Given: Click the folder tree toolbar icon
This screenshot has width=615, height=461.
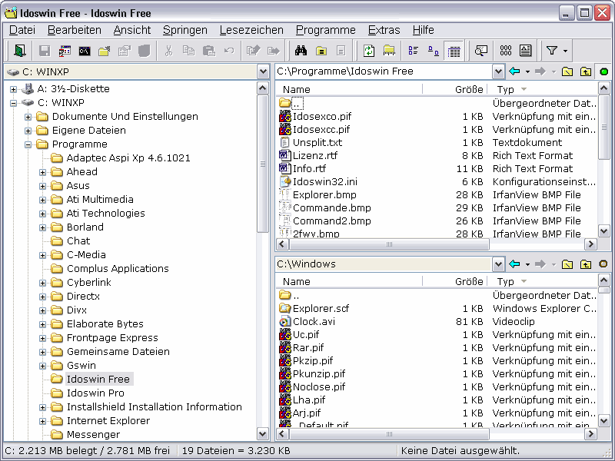Looking at the screenshot, I should click(389, 51).
